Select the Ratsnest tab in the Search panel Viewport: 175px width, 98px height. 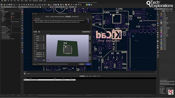[95, 76]
